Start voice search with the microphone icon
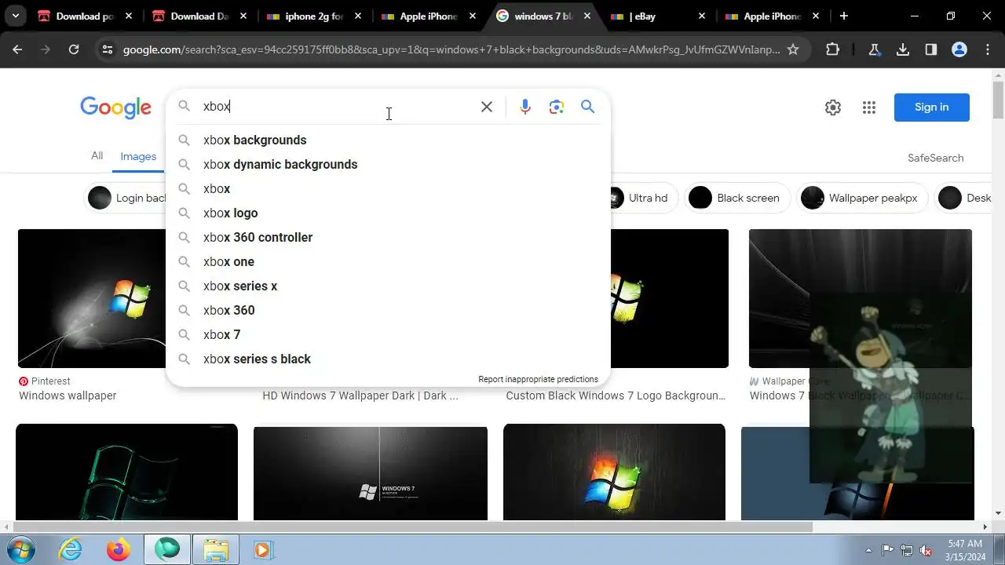The width and height of the screenshot is (1005, 565). [525, 107]
